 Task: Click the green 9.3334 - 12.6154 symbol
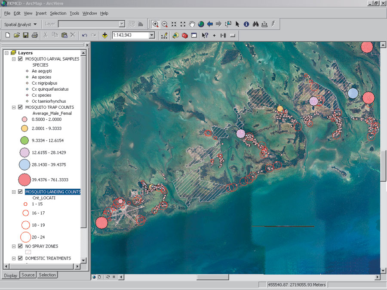click(x=25, y=140)
